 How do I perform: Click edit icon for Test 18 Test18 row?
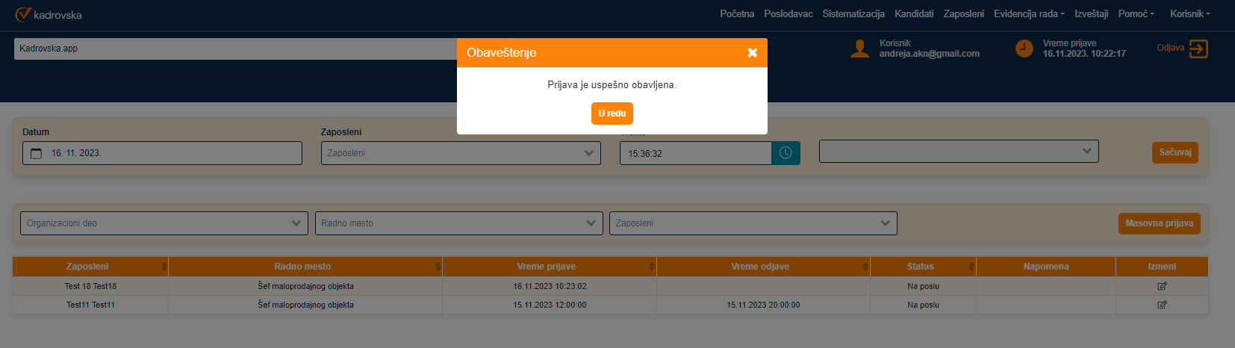[x=1161, y=286]
